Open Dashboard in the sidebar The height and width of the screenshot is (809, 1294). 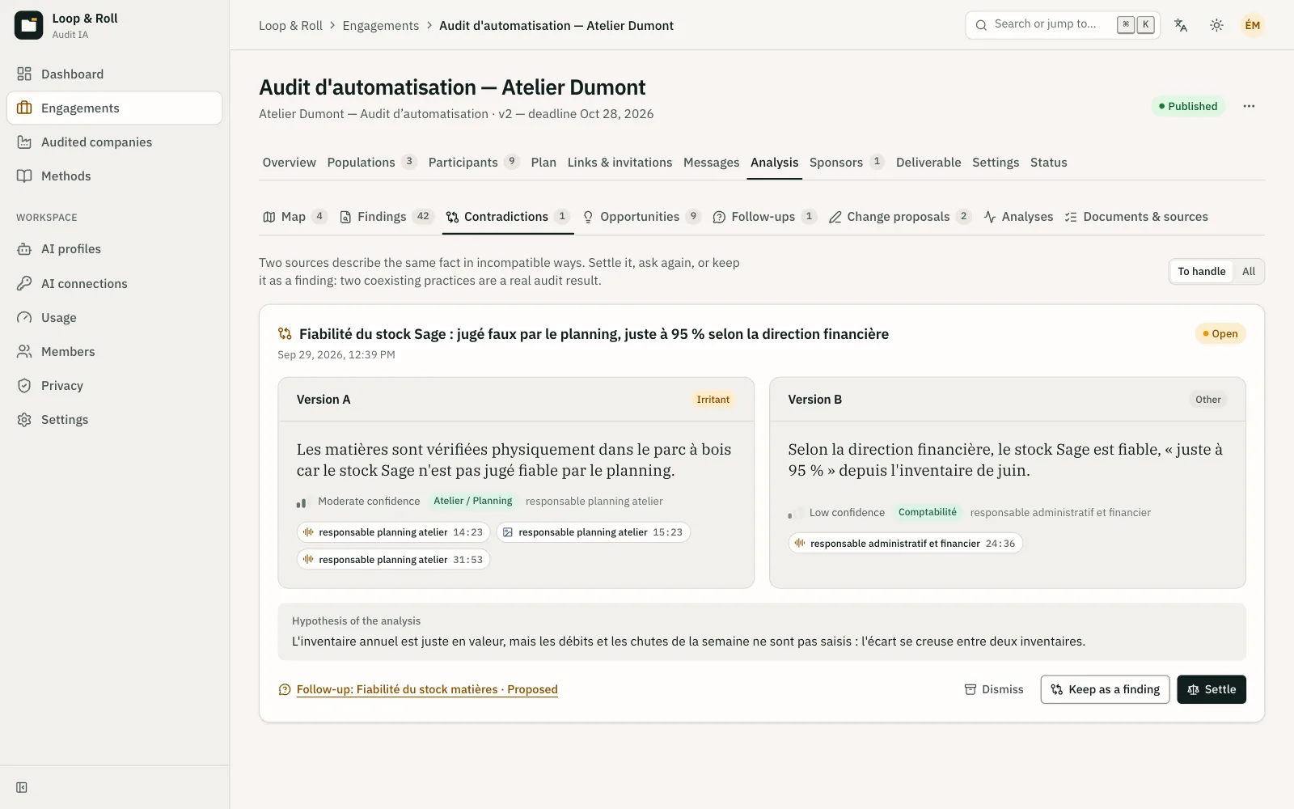tap(114, 74)
